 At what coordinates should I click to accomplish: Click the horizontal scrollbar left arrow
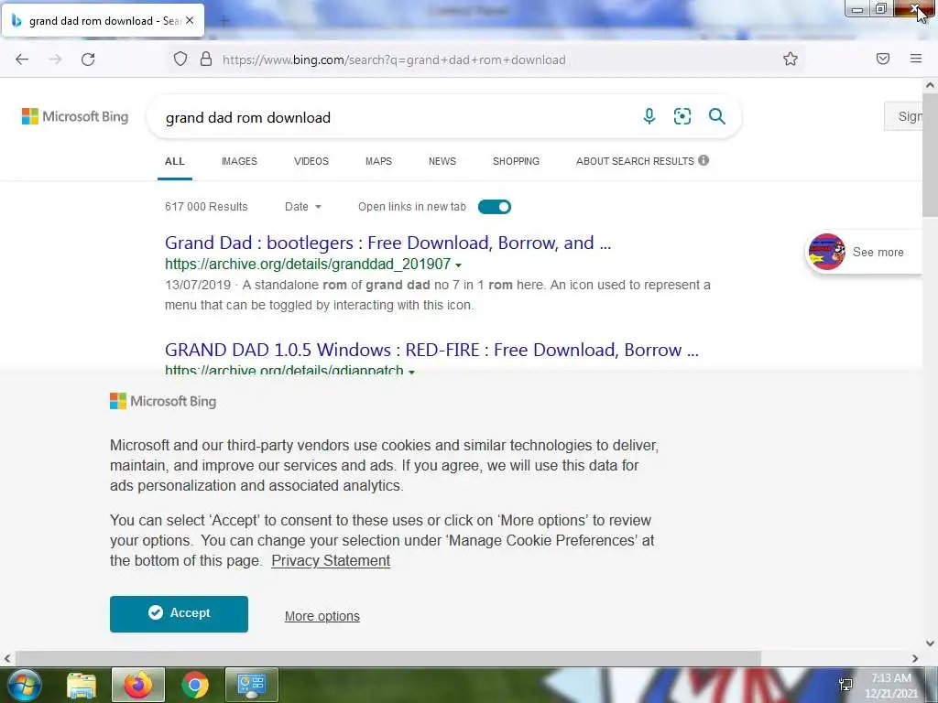pyautogui.click(x=7, y=658)
